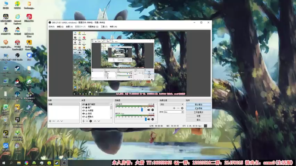
Task: Move the selected source up in the Sources panel
Action: [95, 121]
